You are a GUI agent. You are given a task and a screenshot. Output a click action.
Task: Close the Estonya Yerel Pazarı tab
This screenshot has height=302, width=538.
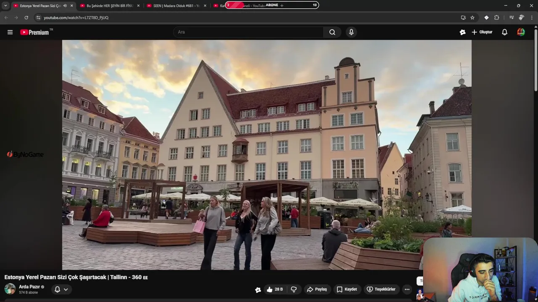[71, 5]
